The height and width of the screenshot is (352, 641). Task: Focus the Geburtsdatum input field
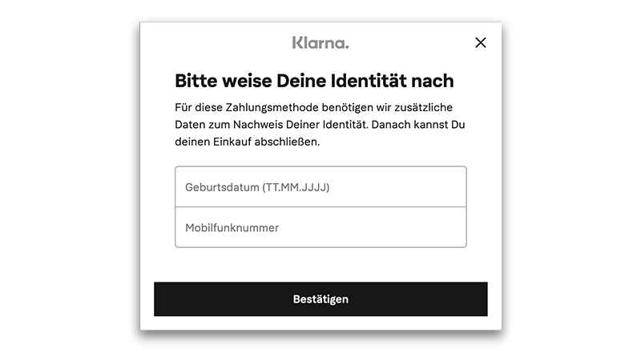pyautogui.click(x=320, y=187)
